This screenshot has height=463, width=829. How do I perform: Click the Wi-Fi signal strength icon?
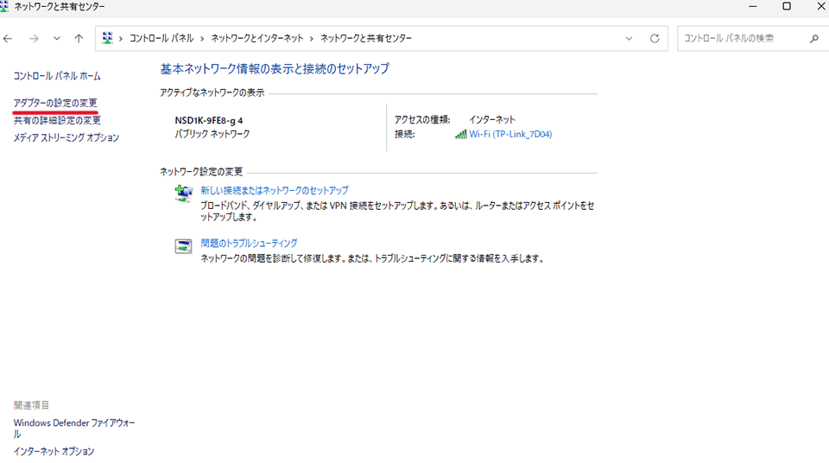pyautogui.click(x=460, y=135)
